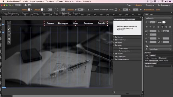Select По вертикали menu widget

[x=123, y=48]
